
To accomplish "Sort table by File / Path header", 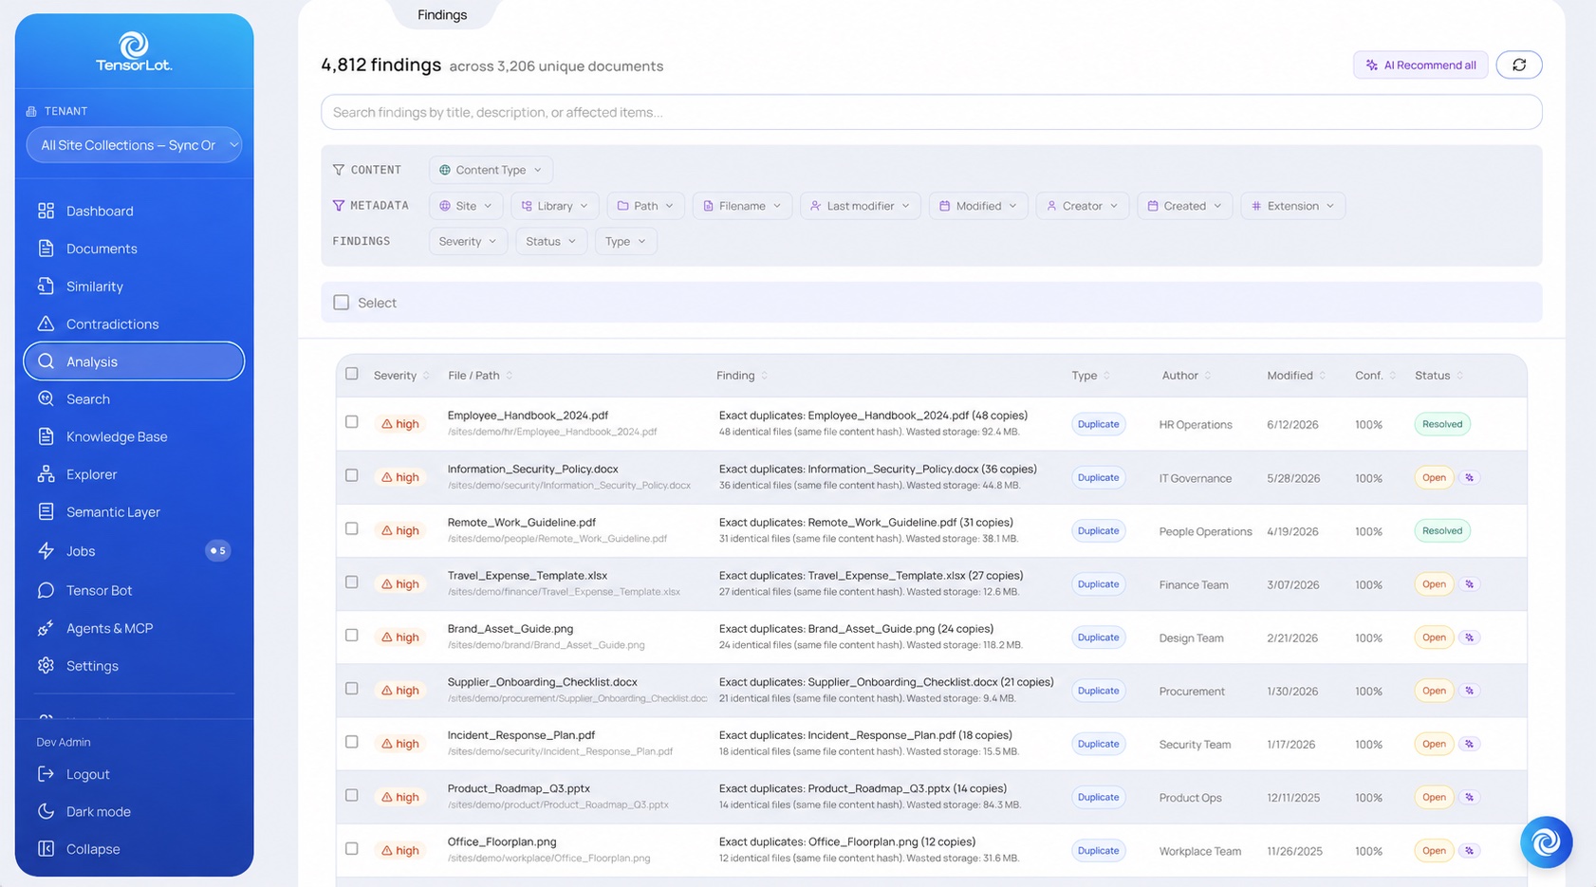I will (480, 376).
